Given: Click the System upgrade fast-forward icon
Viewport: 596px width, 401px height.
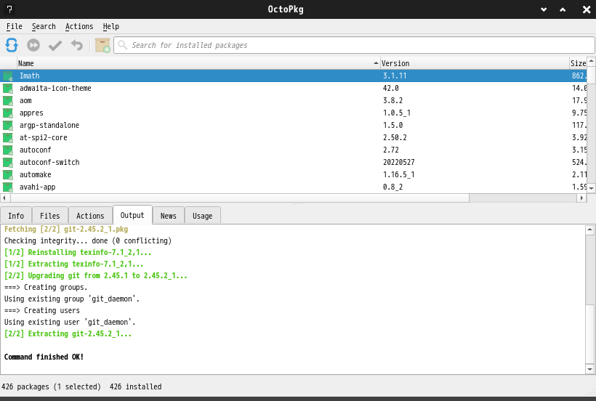Looking at the screenshot, I should point(33,45).
